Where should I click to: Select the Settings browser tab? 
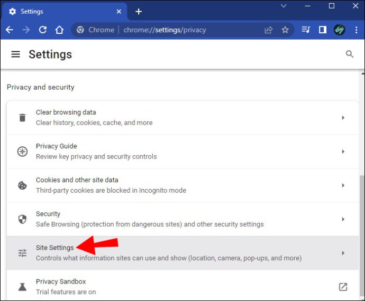tap(65, 11)
